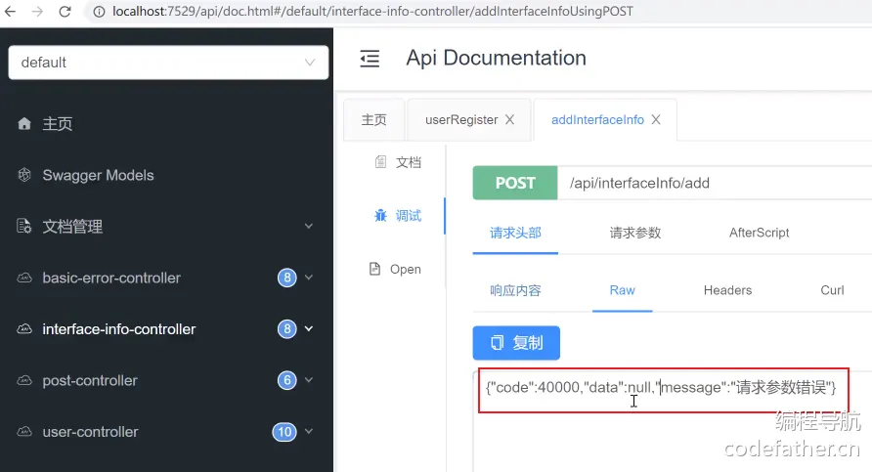The height and width of the screenshot is (472, 872).
Task: Close the userRegister tab
Action: tap(509, 119)
